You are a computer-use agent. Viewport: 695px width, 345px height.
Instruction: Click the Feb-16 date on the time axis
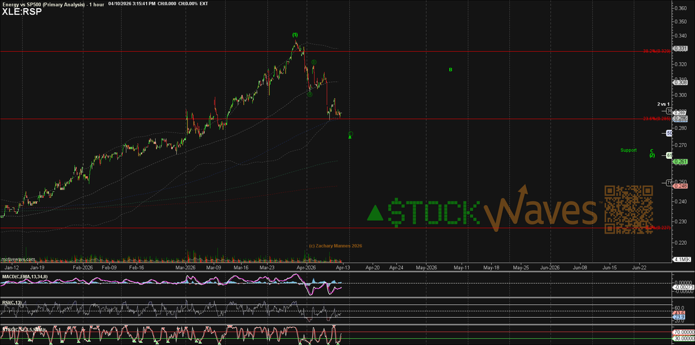[x=137, y=268]
